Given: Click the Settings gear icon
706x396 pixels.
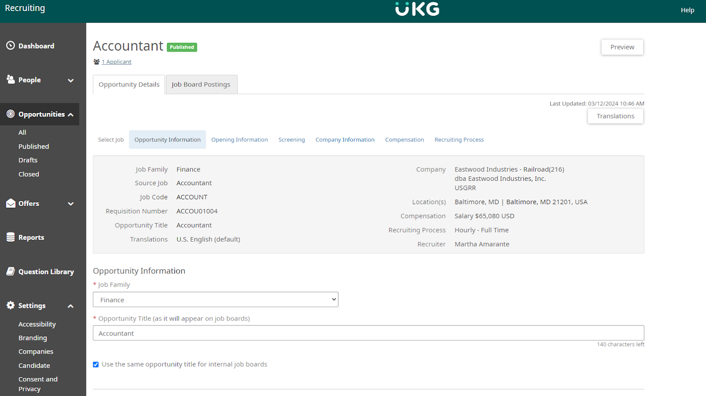Looking at the screenshot, I should (x=11, y=305).
